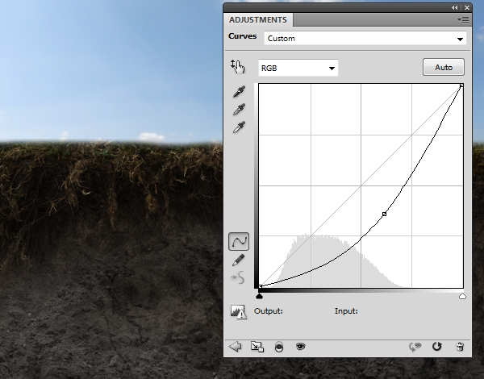Select the draw curve pencil mode
This screenshot has width=484, height=379.
238,260
